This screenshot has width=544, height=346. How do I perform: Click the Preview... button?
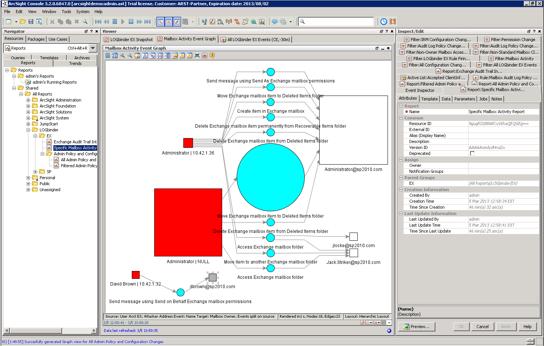point(417,327)
